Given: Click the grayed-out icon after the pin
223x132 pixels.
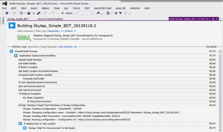Looking at the screenshot, I should point(125,13).
